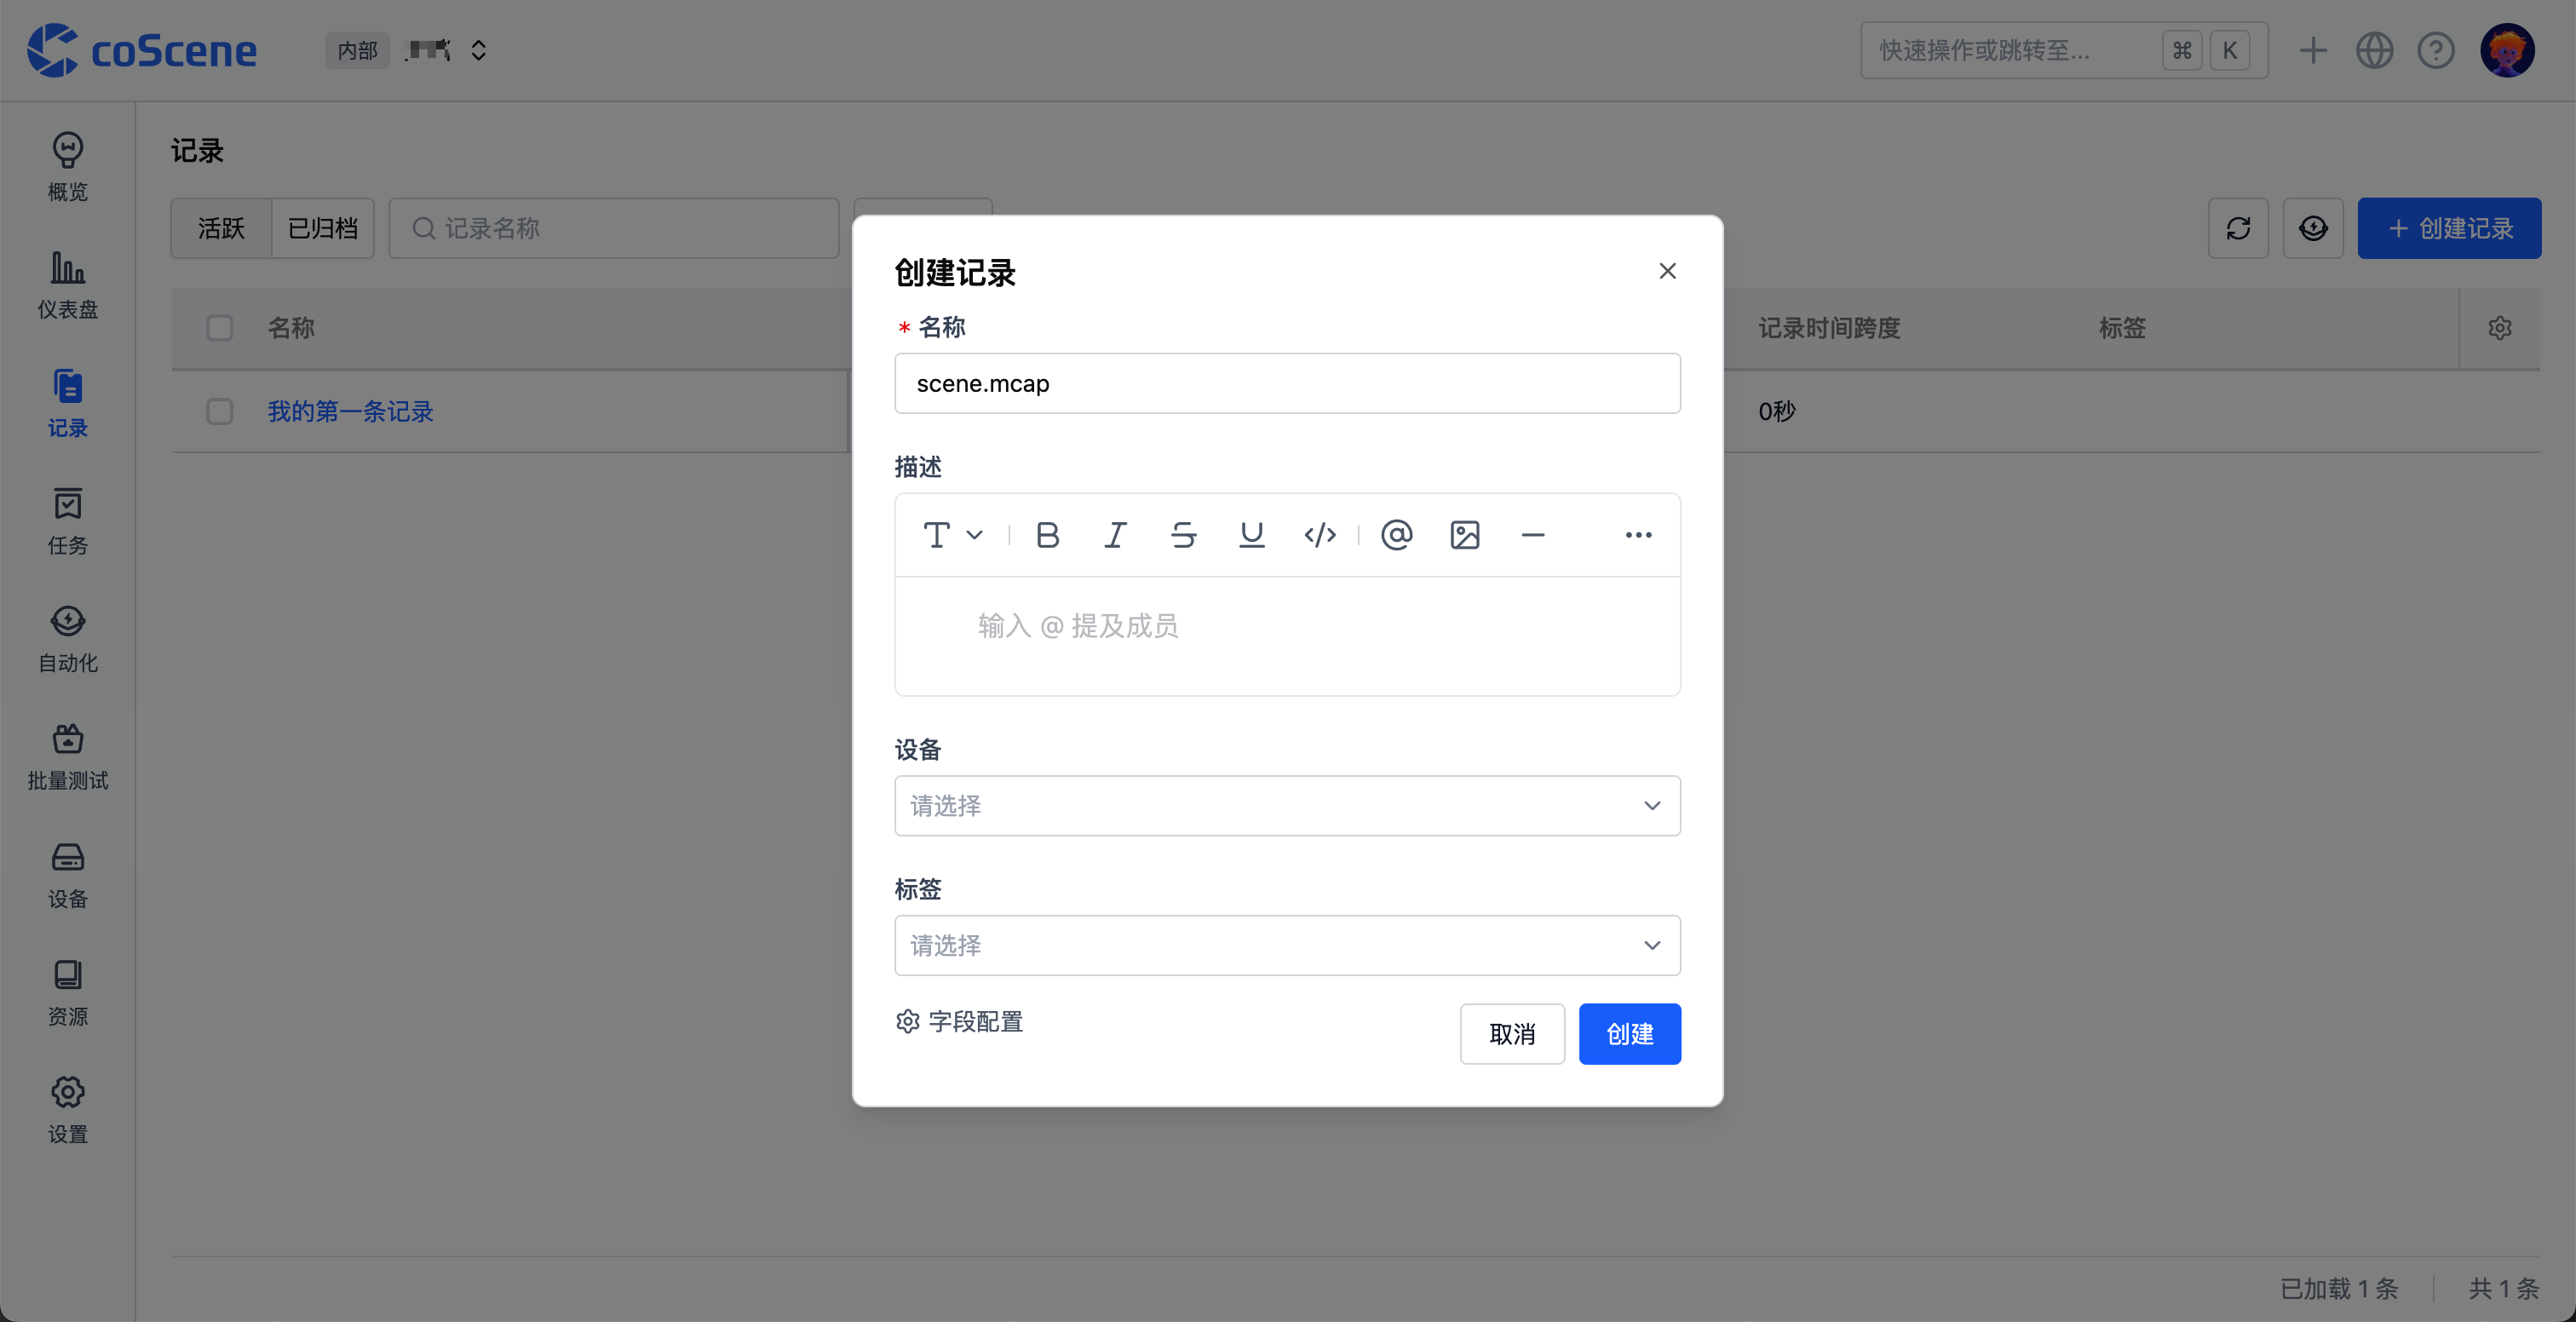Switch to the 已归档 tab

322,228
